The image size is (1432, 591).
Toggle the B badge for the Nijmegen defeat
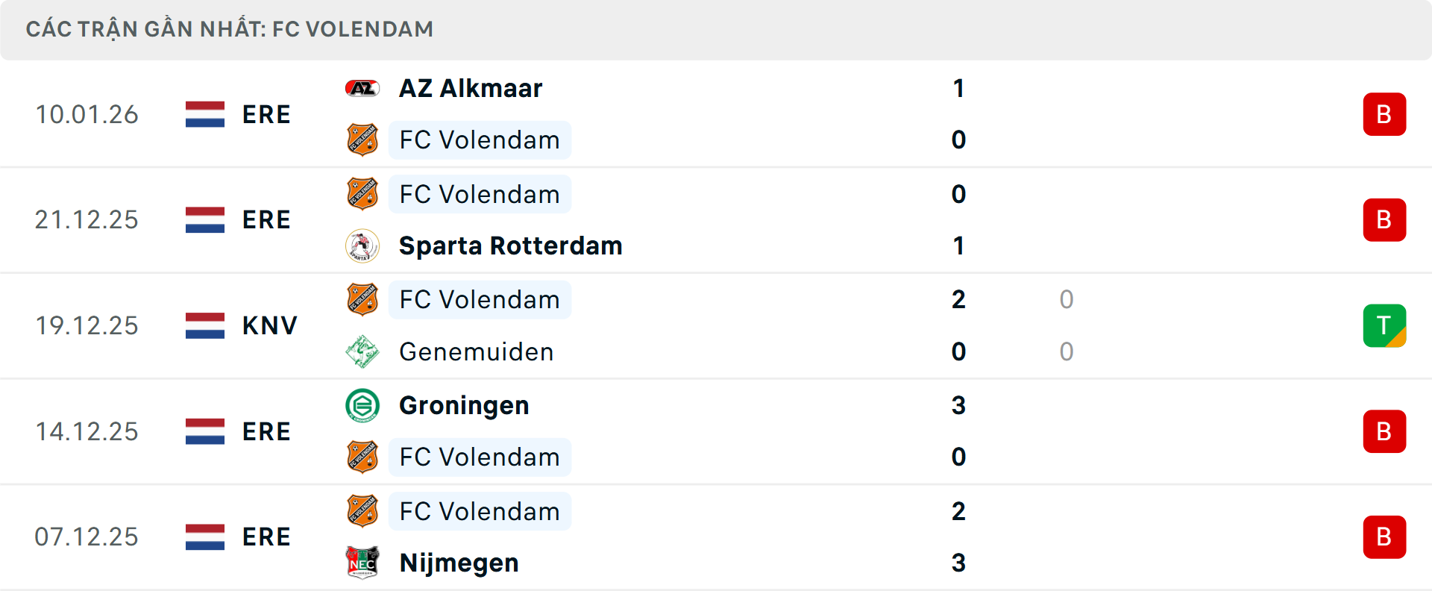(x=1385, y=537)
